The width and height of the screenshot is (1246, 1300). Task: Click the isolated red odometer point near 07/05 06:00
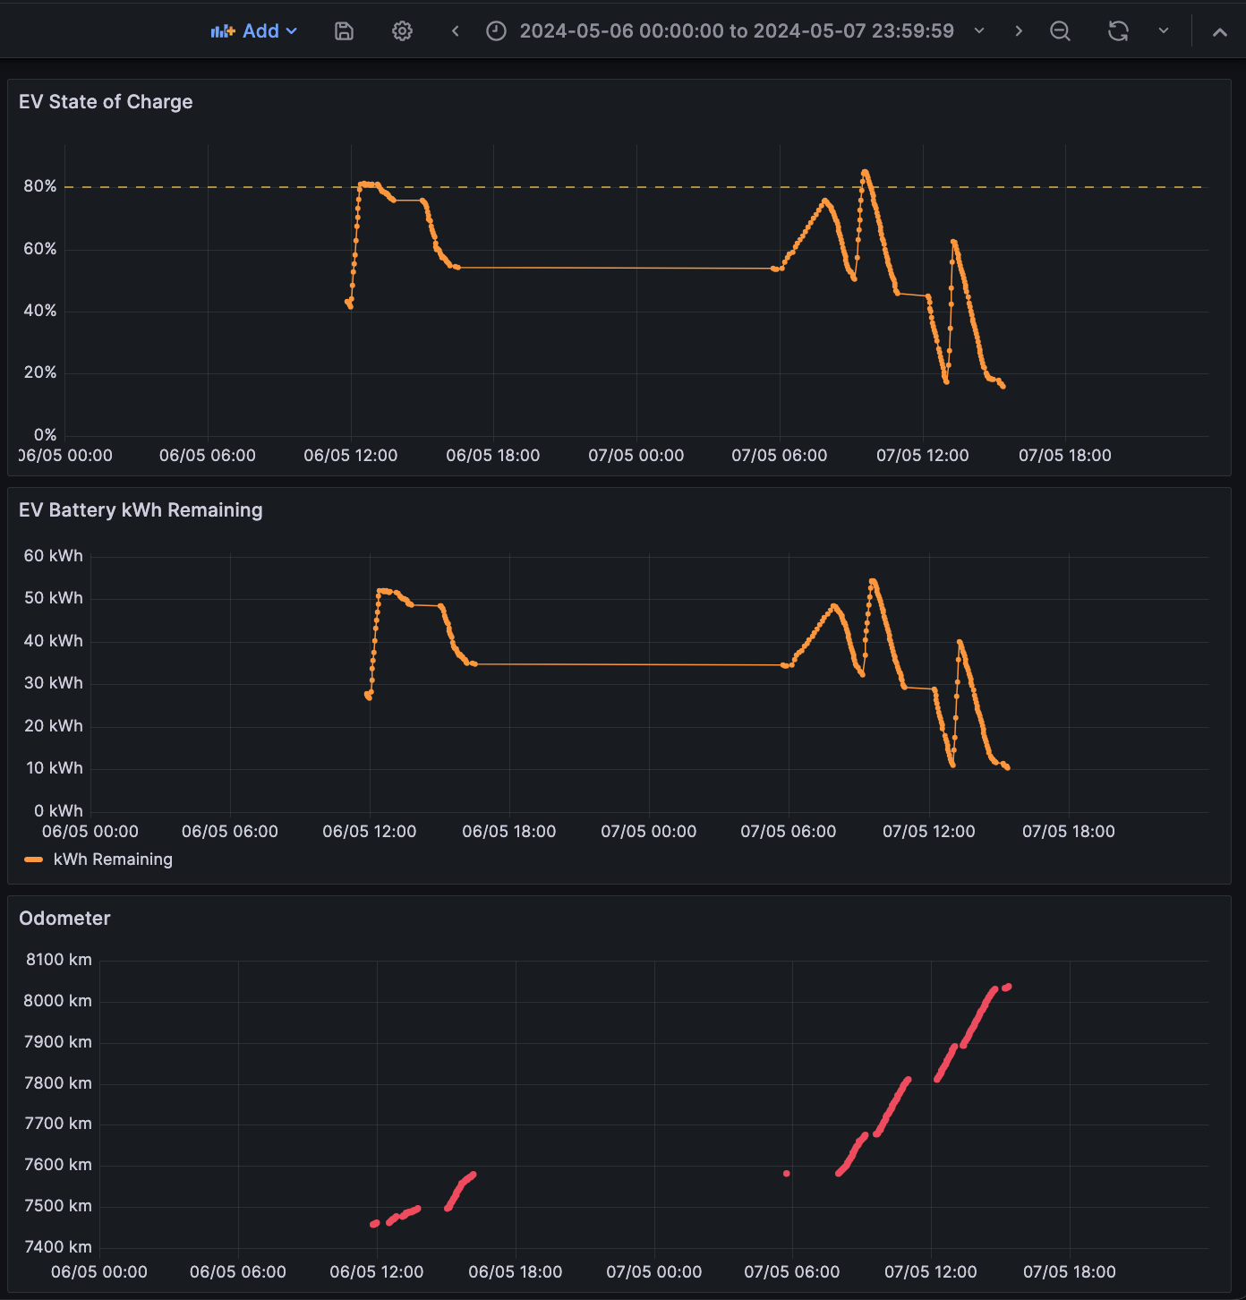coord(787,1174)
